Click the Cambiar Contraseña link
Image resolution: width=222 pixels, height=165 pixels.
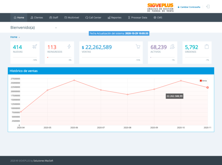pyautogui.click(x=191, y=7)
